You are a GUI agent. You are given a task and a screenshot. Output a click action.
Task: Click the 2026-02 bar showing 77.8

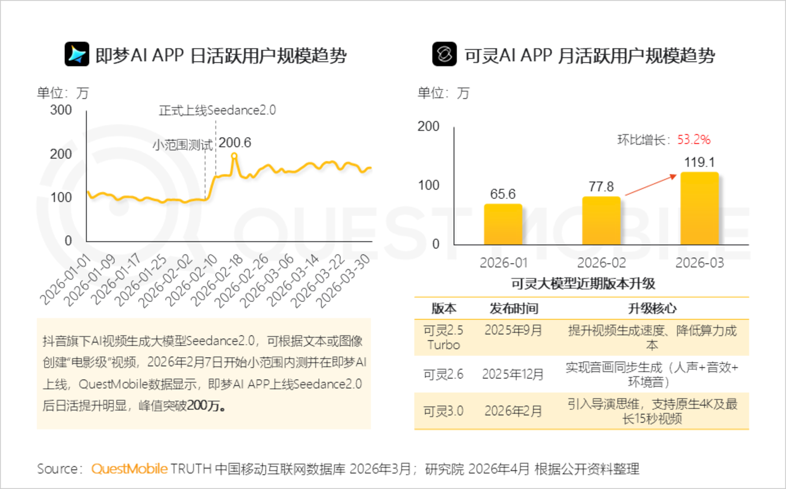coord(602,220)
